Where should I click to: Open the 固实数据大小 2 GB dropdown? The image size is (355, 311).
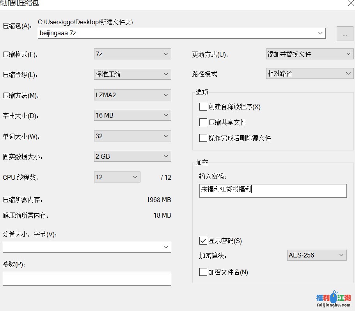[132, 156]
